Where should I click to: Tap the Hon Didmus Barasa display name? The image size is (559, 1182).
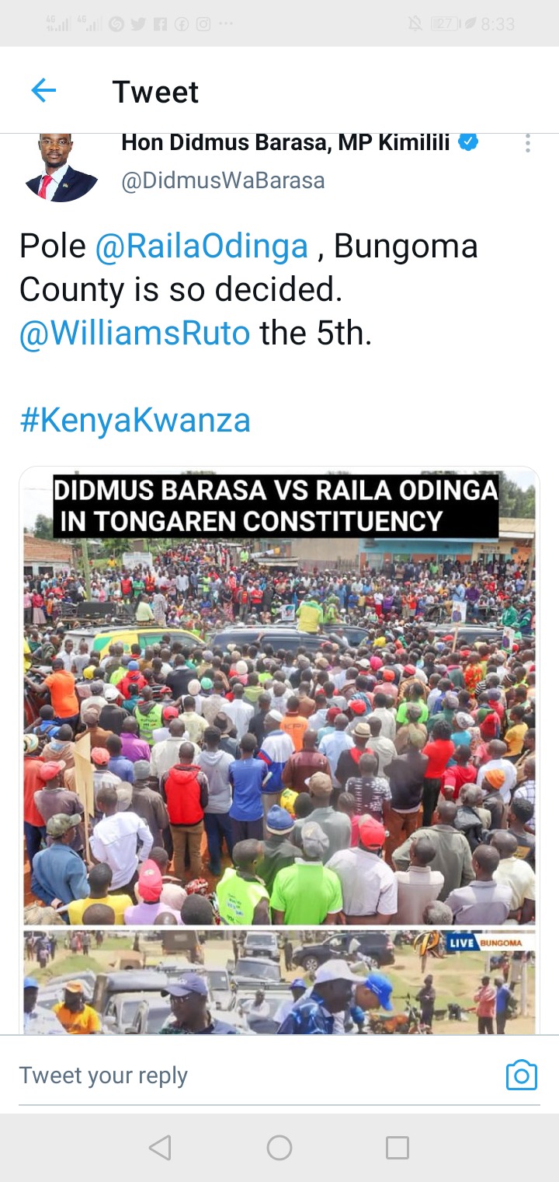click(x=286, y=142)
